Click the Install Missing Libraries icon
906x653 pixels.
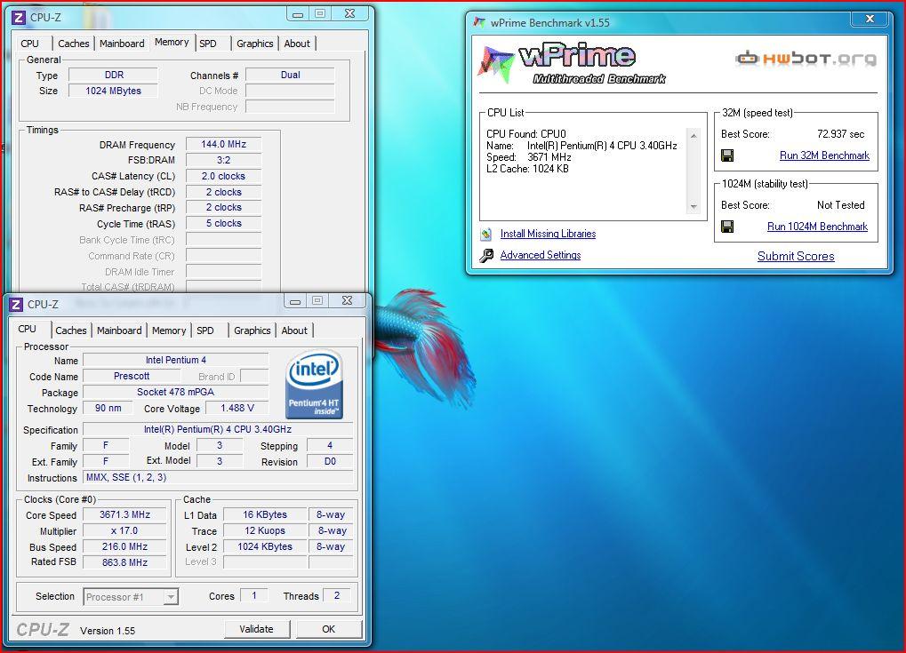pos(486,234)
